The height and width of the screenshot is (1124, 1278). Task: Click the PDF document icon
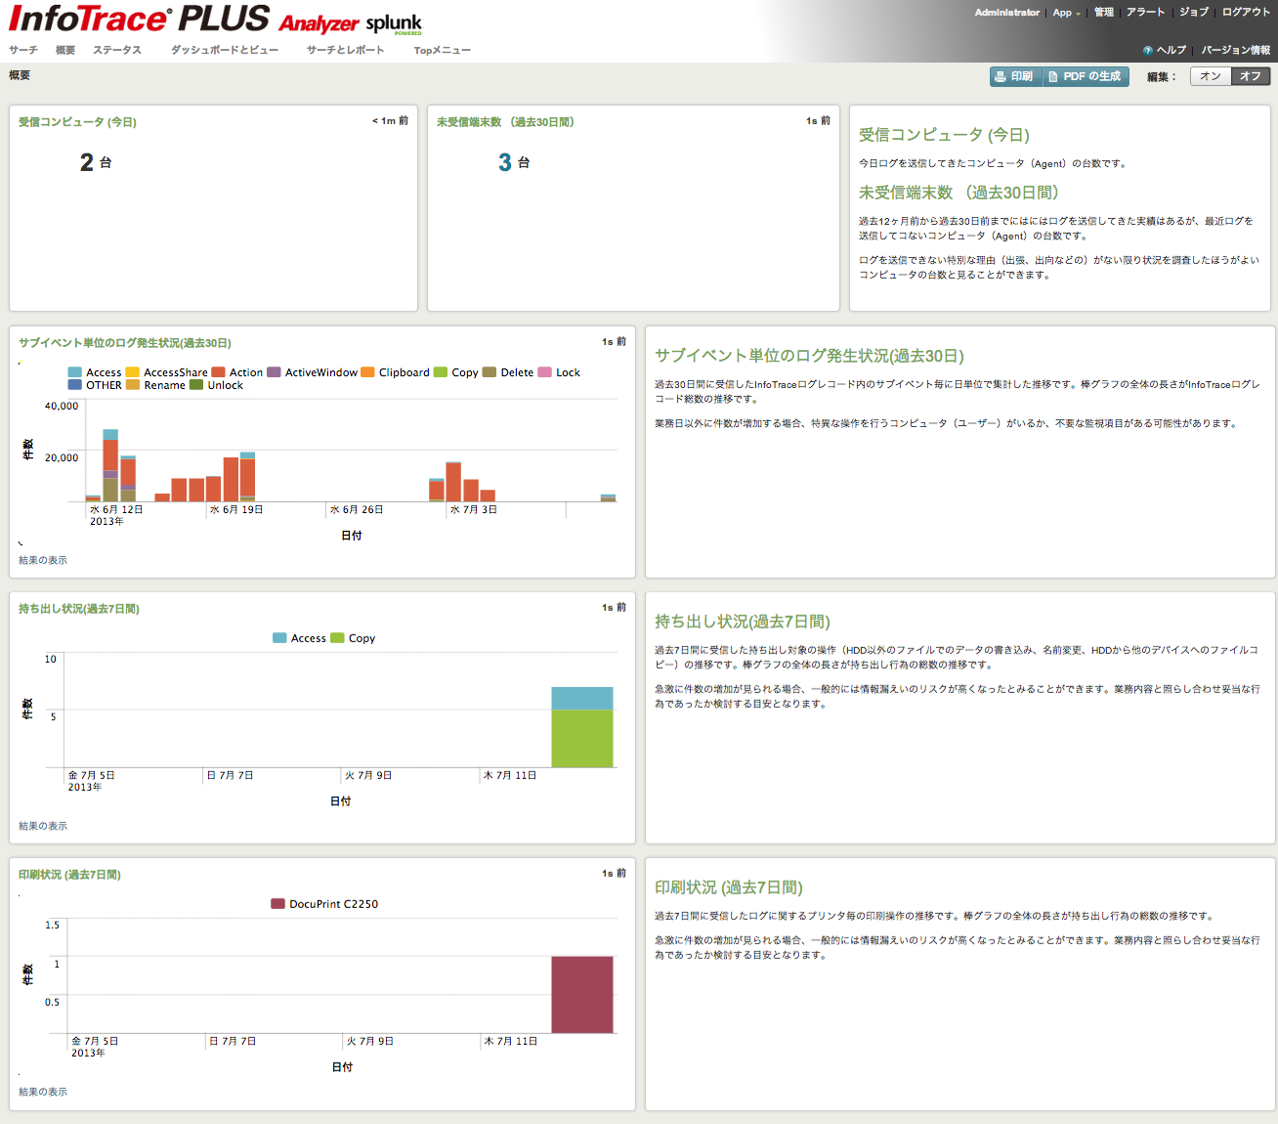coord(1053,76)
